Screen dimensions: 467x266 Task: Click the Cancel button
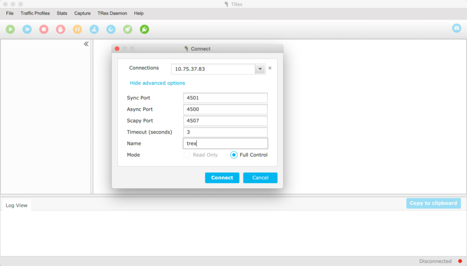[x=260, y=178]
